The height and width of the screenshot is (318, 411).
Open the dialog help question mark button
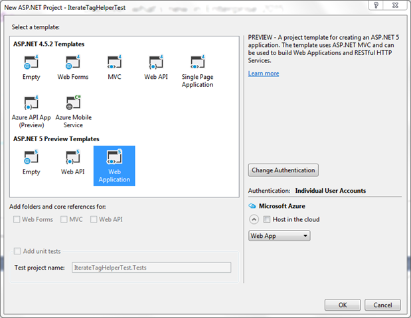coord(376,5)
